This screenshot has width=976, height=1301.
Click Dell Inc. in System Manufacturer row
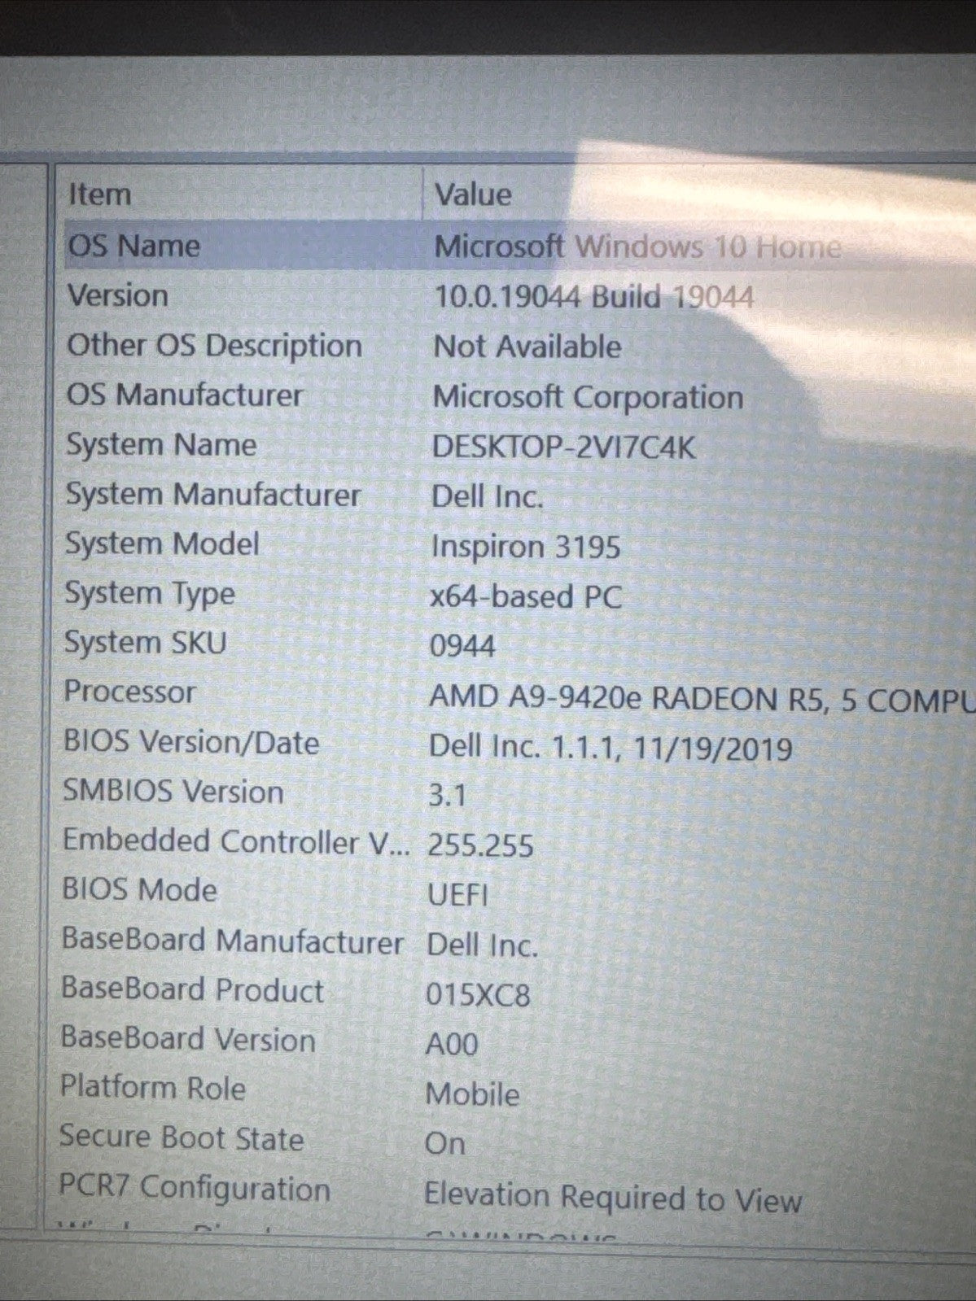[487, 496]
